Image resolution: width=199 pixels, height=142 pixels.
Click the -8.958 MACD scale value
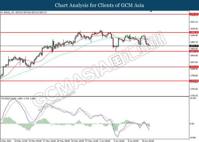tap(193, 138)
